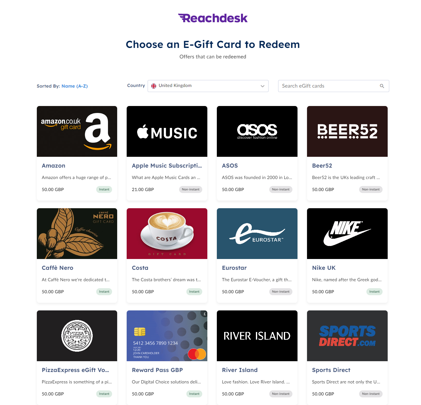Select the Apple Music card image
Viewport: 421px width, 405px height.
167,131
